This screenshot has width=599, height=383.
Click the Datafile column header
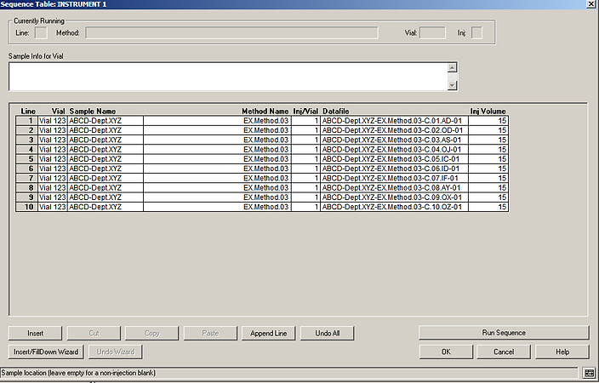pos(336,111)
